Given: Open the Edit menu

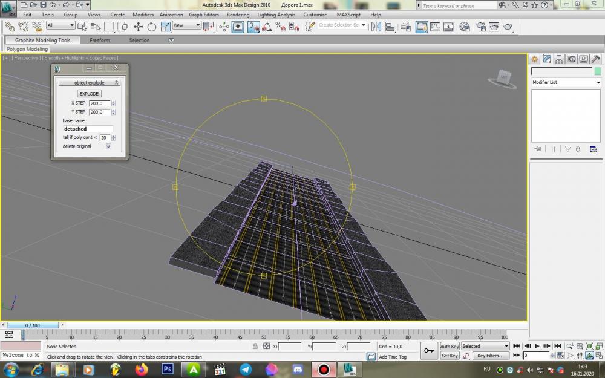Looking at the screenshot, I should pyautogui.click(x=27, y=15).
